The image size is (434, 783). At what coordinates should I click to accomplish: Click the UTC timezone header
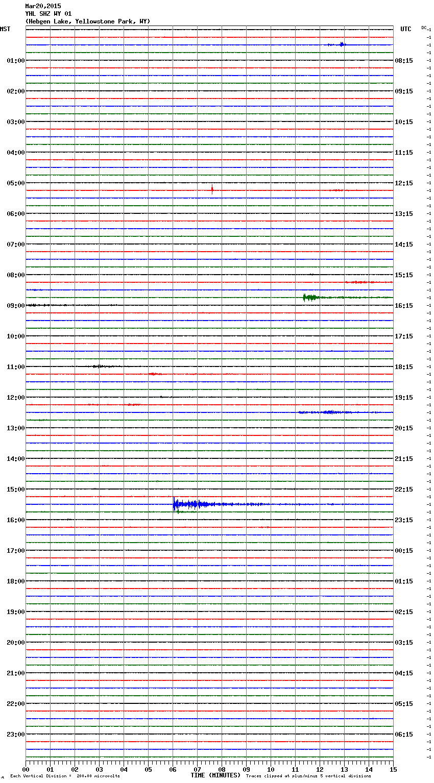[x=406, y=29]
